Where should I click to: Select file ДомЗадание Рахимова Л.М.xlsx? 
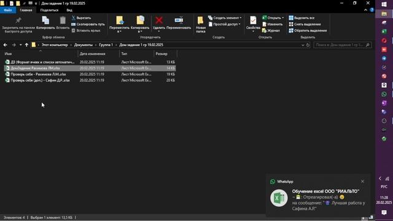pos(90,68)
